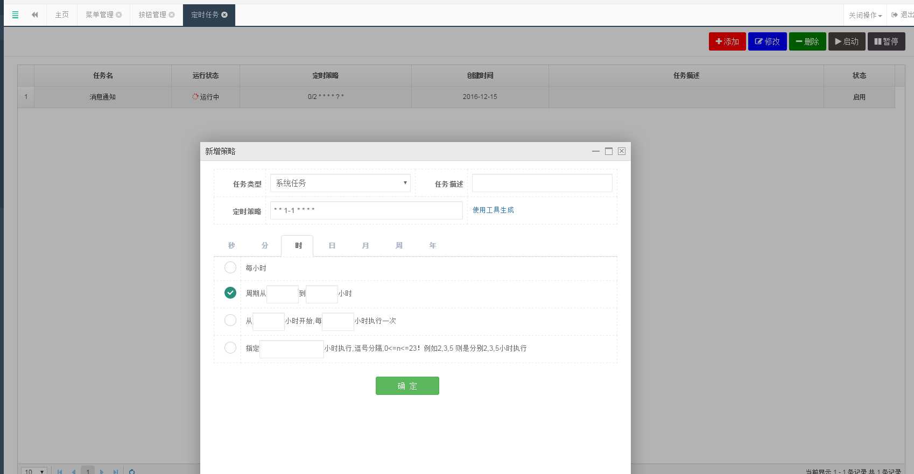The height and width of the screenshot is (474, 914).
Task: Switch to the 日 tab
Action: pos(332,245)
